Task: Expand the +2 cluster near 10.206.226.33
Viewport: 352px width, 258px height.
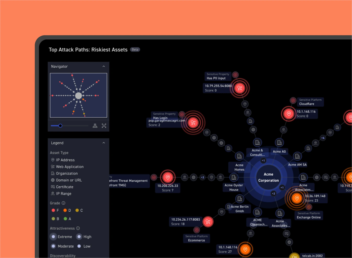Action: tap(202, 177)
